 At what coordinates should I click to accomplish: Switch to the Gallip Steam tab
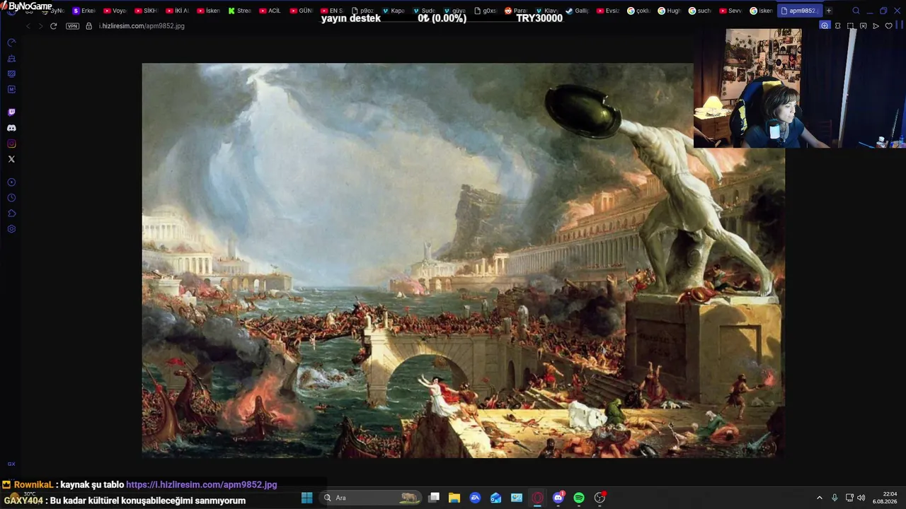(577, 11)
